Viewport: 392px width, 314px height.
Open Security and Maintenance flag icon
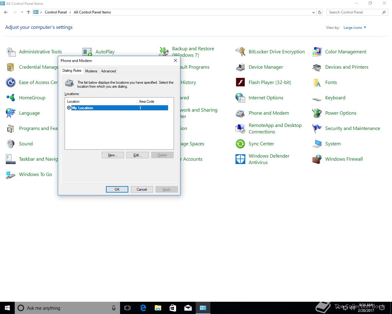(x=317, y=128)
